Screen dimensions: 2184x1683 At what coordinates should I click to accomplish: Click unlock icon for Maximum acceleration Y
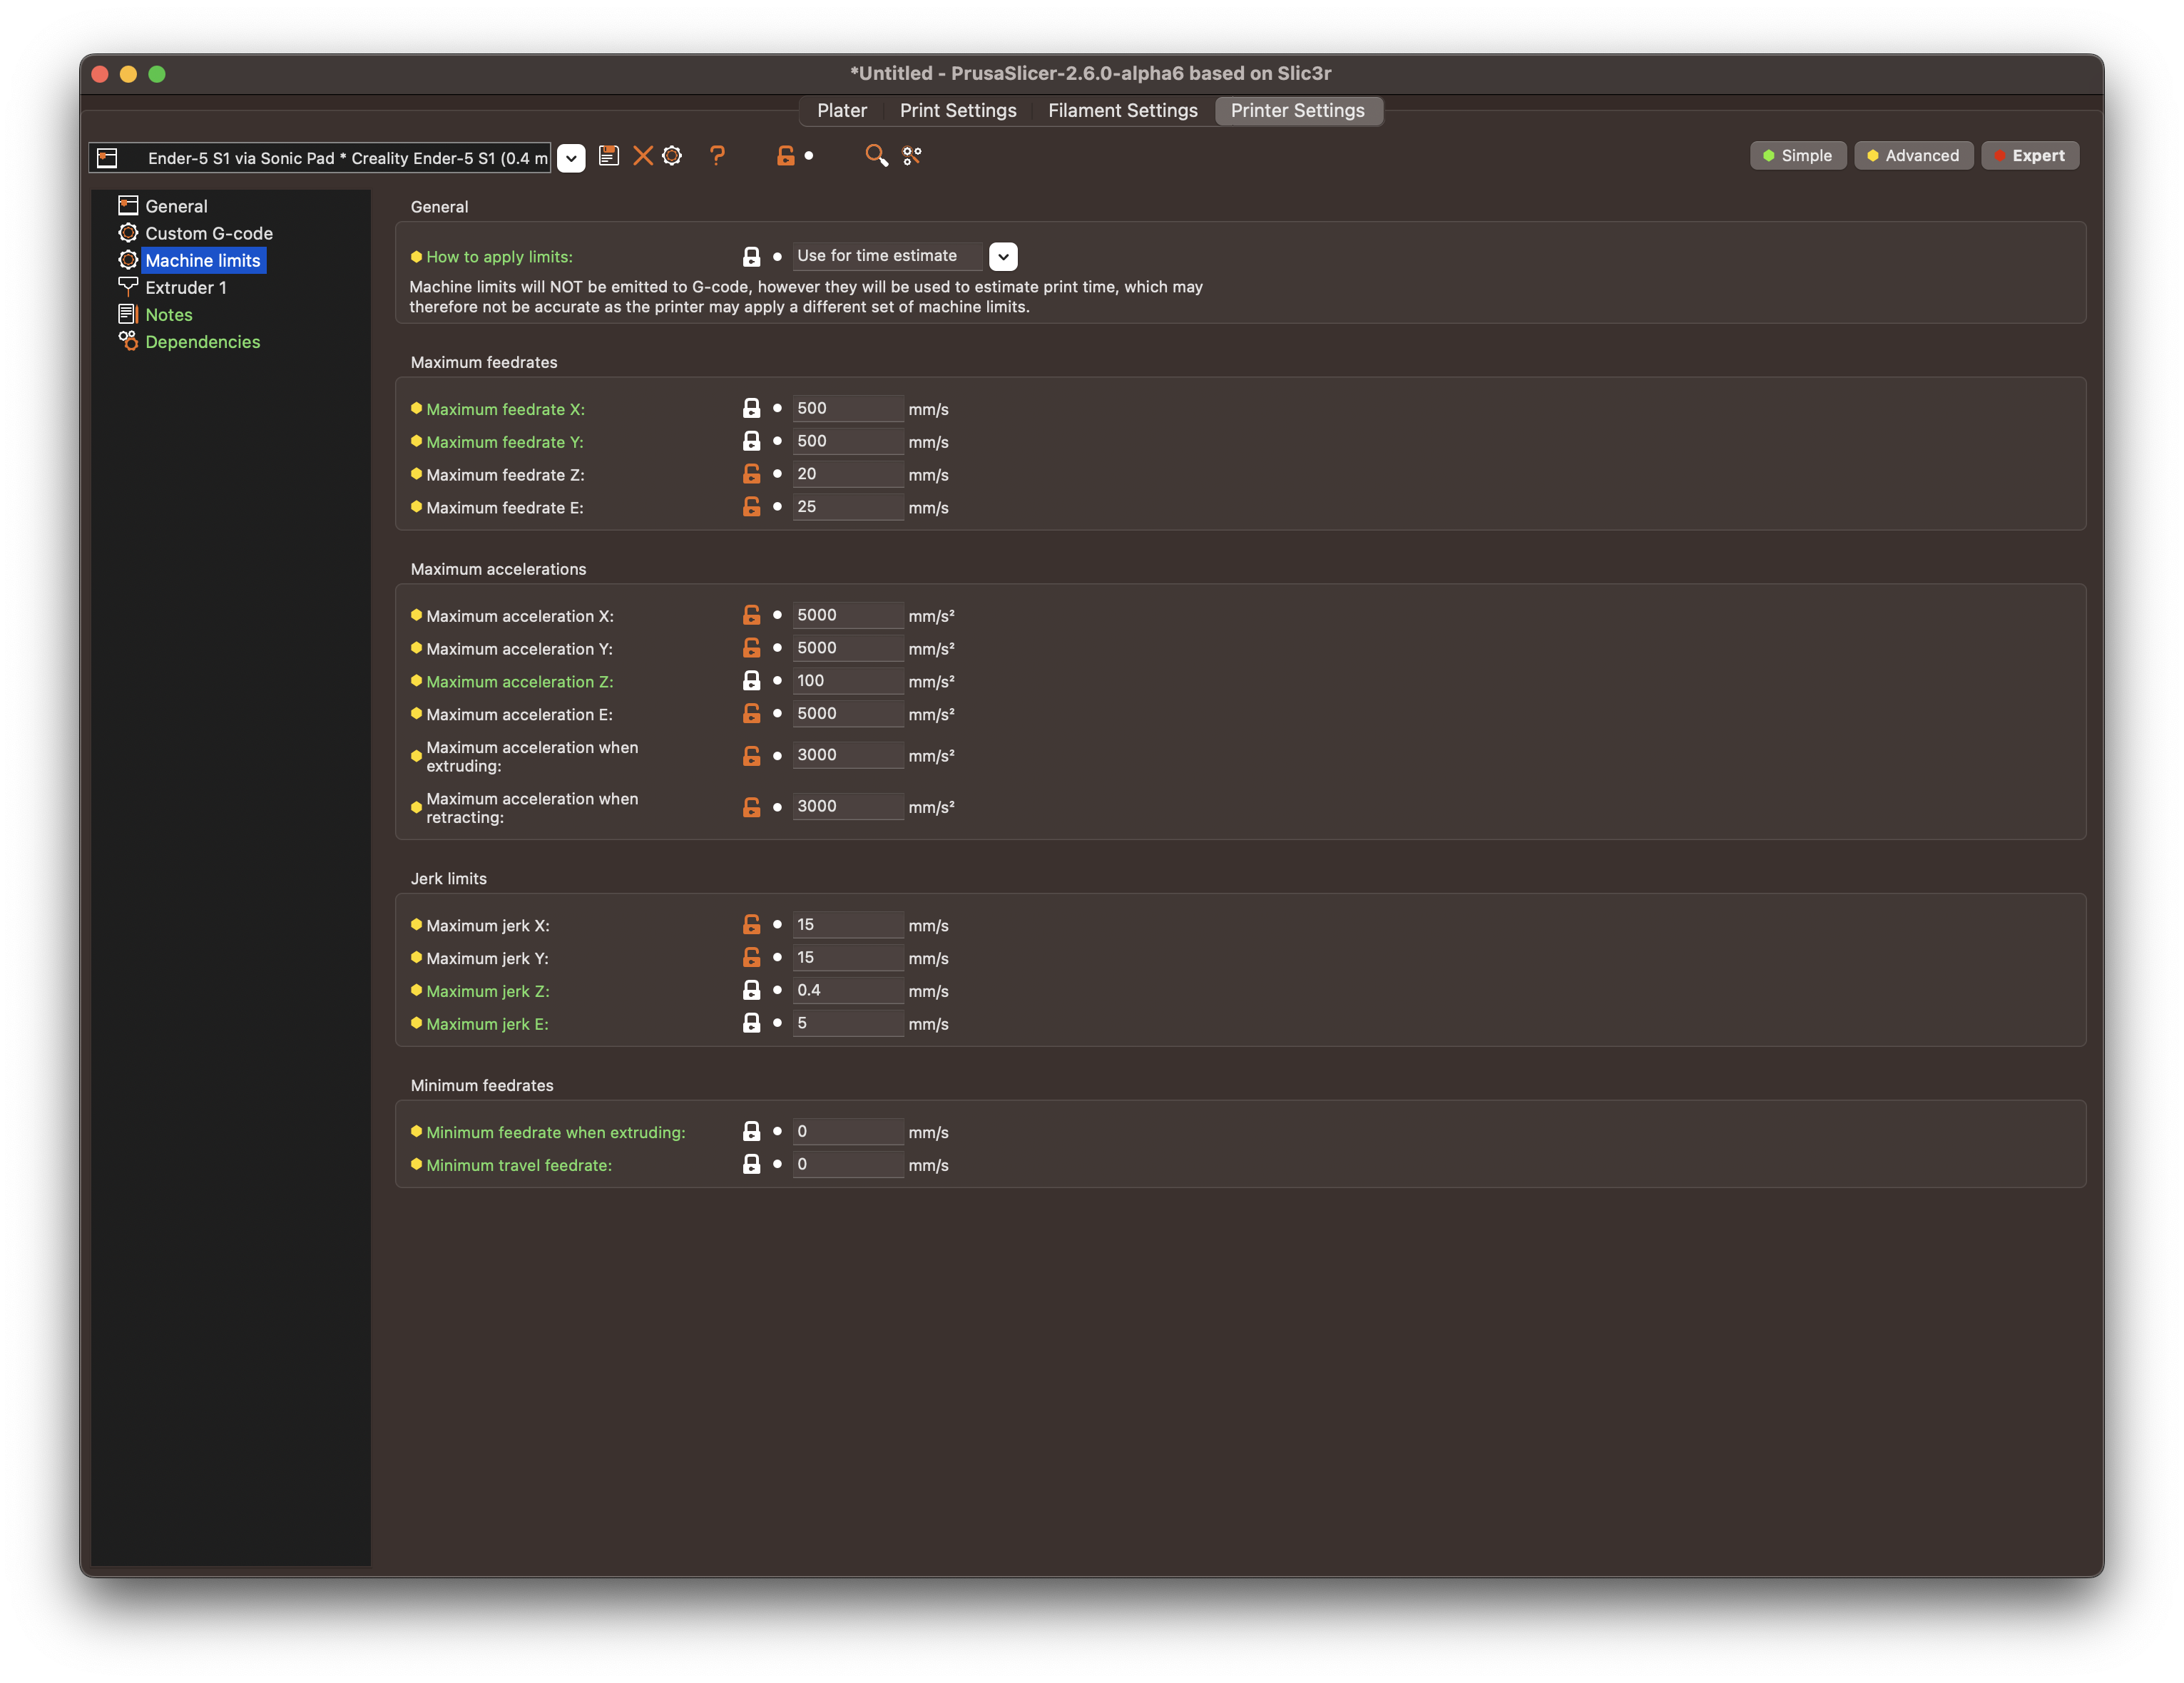(x=751, y=648)
